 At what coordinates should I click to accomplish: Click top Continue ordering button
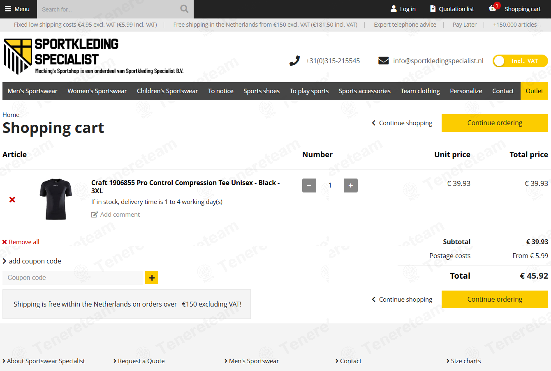click(495, 123)
